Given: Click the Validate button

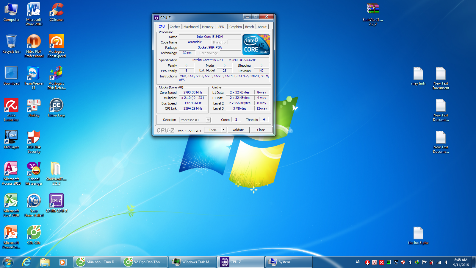Looking at the screenshot, I should tap(238, 130).
